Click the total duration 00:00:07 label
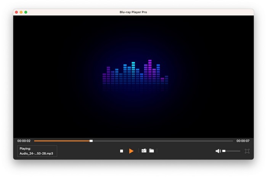 243,141
